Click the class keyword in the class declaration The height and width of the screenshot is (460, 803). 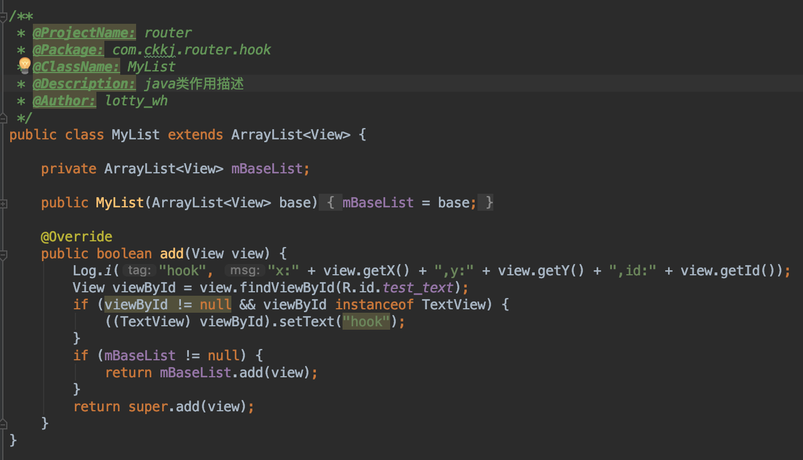pyautogui.click(x=84, y=135)
